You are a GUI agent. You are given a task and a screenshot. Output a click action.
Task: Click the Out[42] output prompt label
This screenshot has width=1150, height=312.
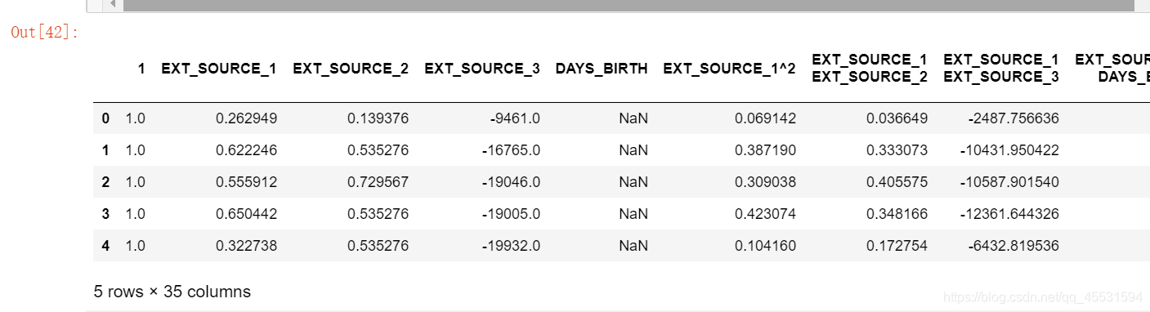click(x=44, y=33)
